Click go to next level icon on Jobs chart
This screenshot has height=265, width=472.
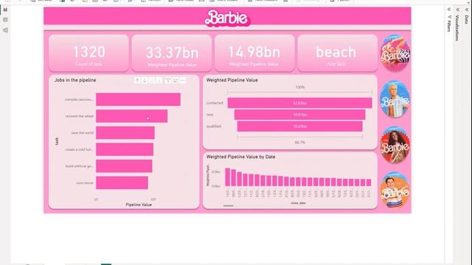click(152, 80)
